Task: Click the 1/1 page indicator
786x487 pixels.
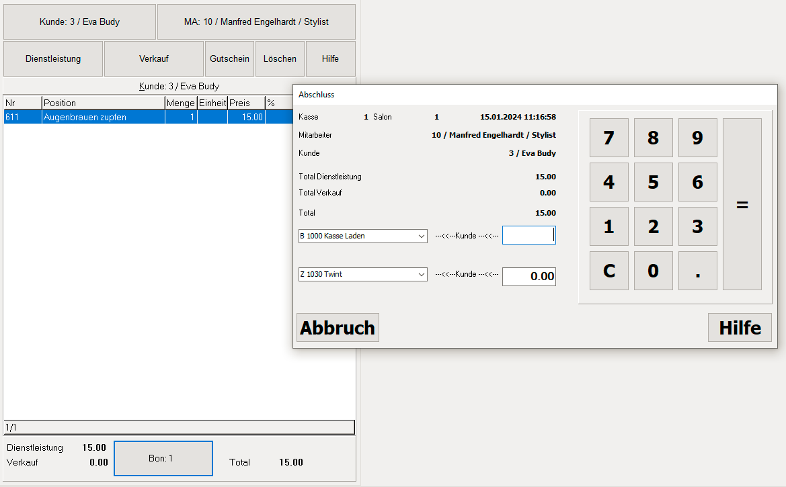Action: (x=179, y=427)
